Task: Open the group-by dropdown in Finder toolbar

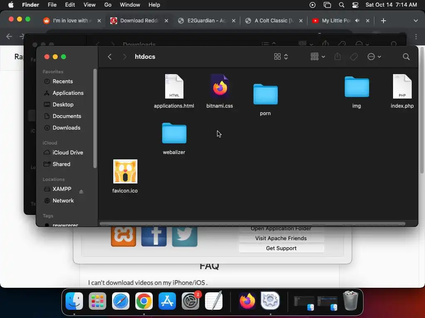Action: 318,57
